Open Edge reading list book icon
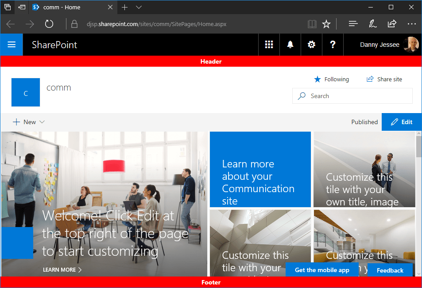Image resolution: width=422 pixels, height=288 pixels. pyautogui.click(x=312, y=23)
